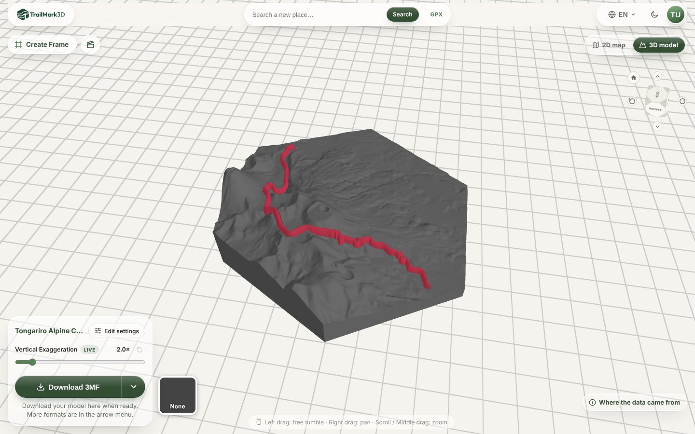Toggle dark mode with the moon icon
695x434 pixels.
(654, 14)
